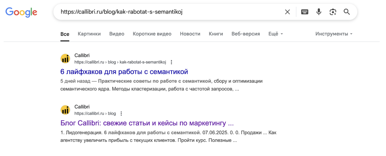
Task: Start voice search with the microphone icon
Action: coord(319,12)
